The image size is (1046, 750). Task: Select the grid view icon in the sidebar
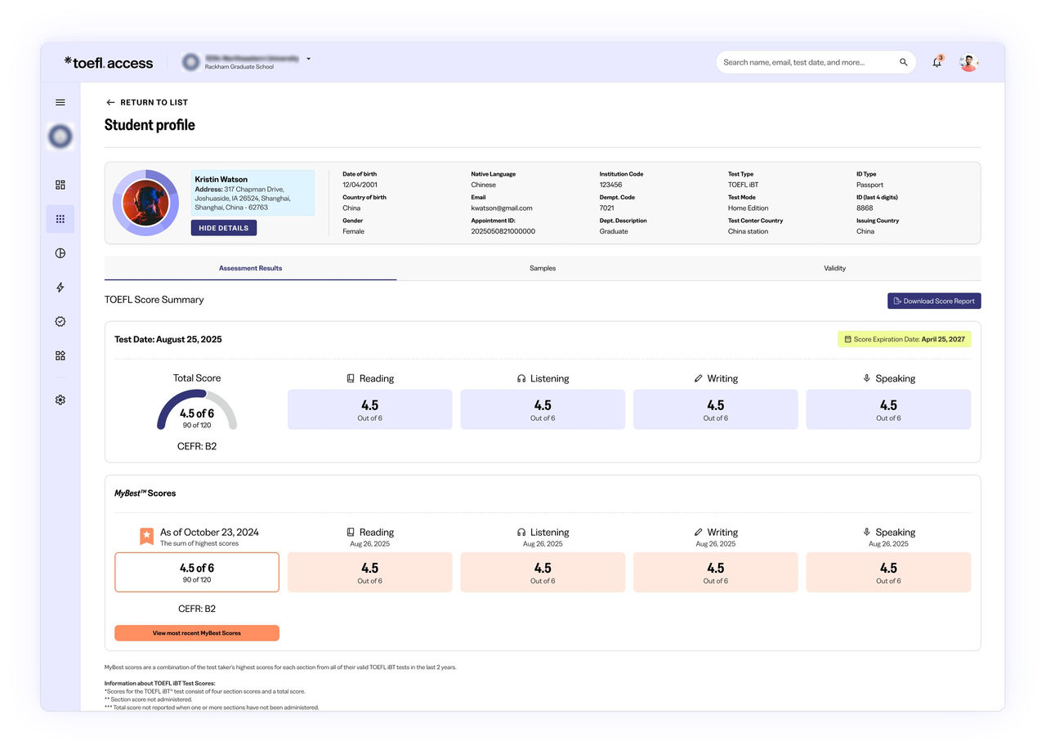pyautogui.click(x=59, y=219)
